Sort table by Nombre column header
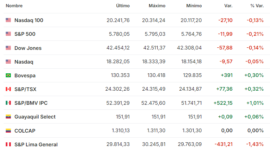This screenshot has height=151, width=270. pyautogui.click(x=14, y=6)
